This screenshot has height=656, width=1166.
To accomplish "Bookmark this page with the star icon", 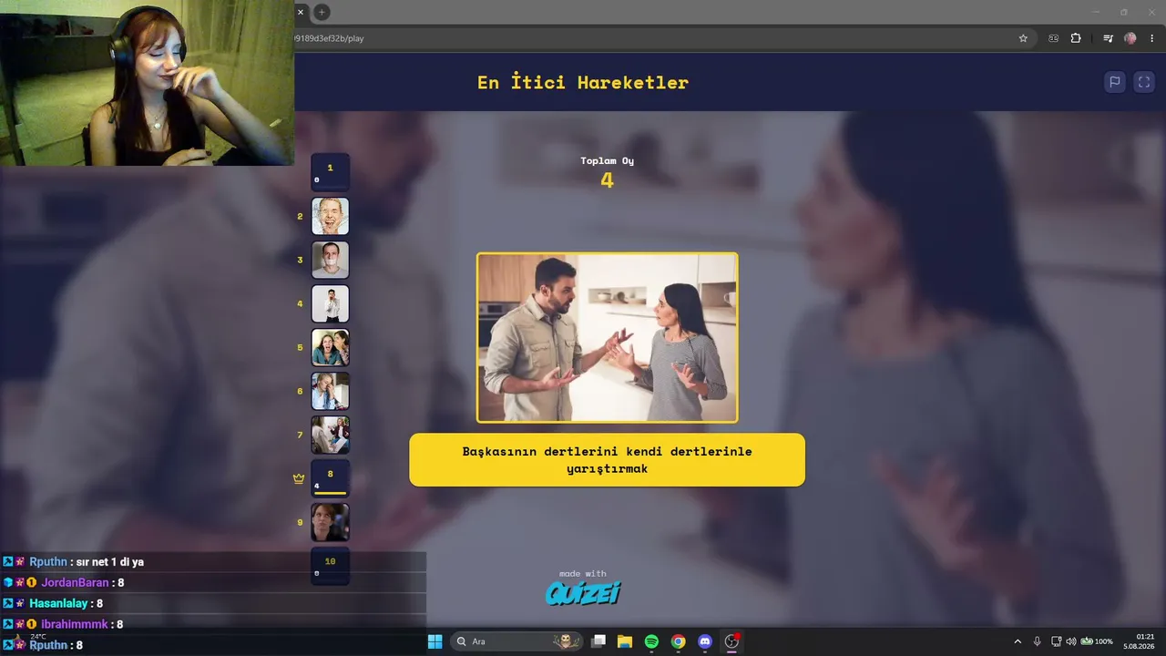I will tap(1023, 38).
